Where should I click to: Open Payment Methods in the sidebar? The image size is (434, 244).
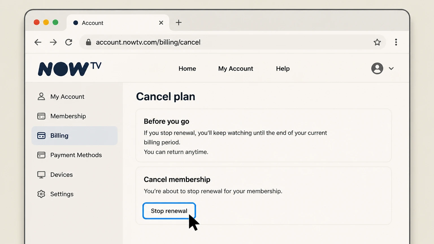coord(75,155)
